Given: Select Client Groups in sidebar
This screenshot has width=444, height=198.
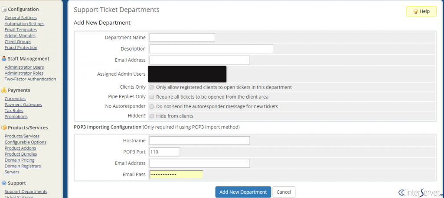Looking at the screenshot, I should coord(18,42).
